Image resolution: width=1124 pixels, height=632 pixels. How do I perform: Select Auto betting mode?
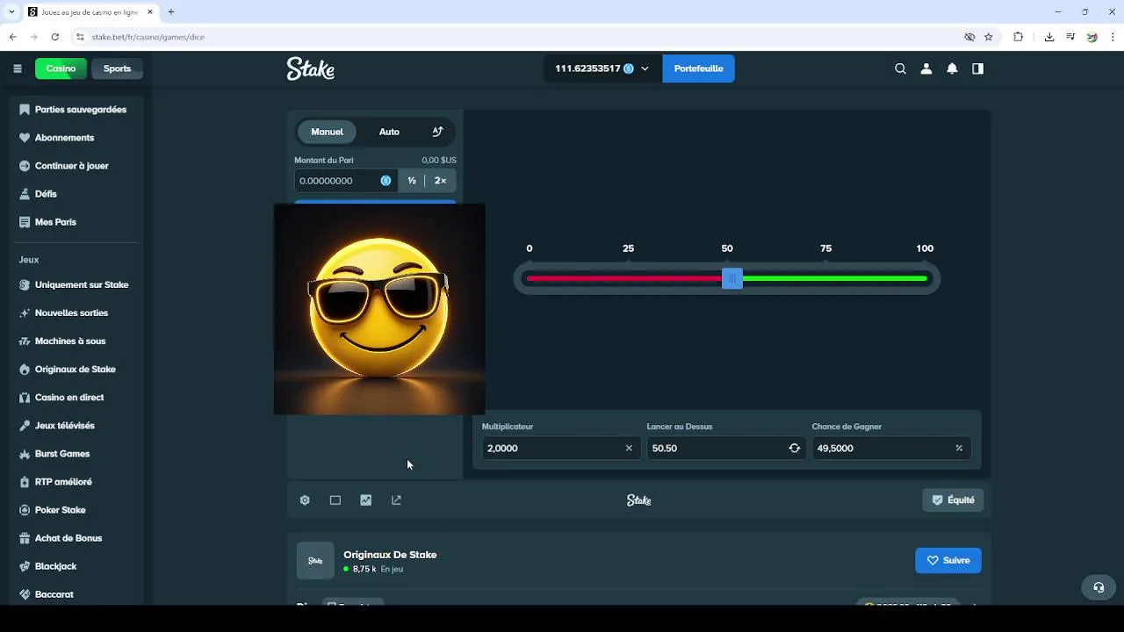click(389, 132)
